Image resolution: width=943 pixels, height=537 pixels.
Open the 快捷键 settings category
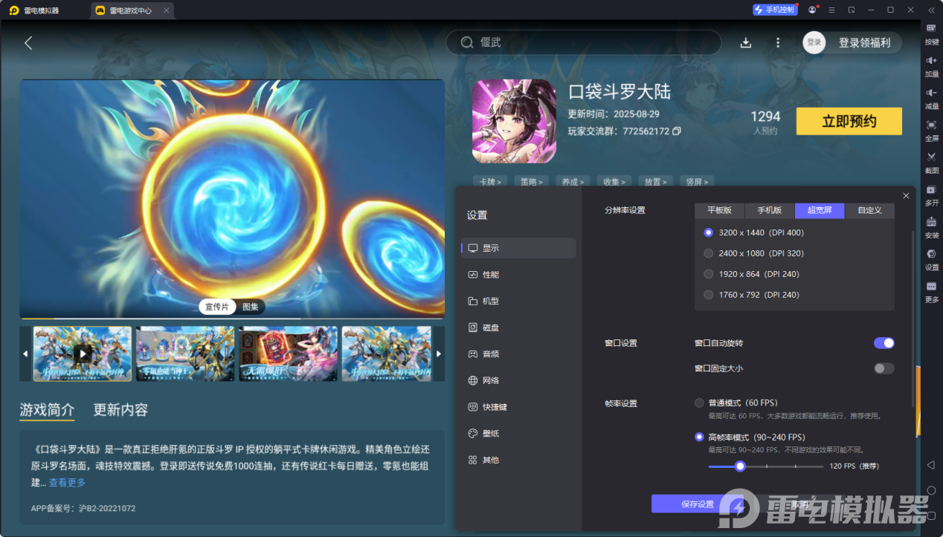(518, 407)
